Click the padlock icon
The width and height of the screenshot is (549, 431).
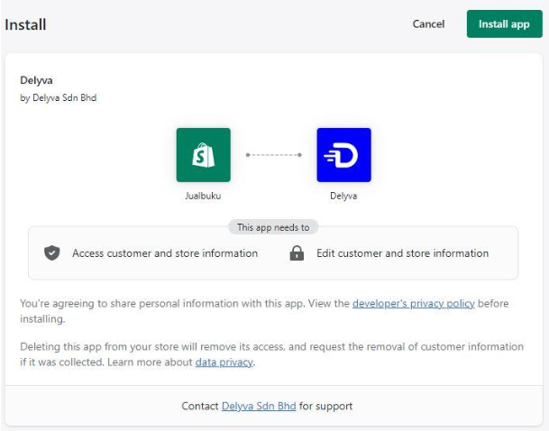click(297, 252)
